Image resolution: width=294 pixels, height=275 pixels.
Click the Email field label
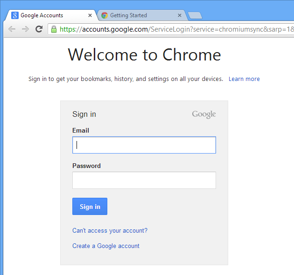coord(81,130)
